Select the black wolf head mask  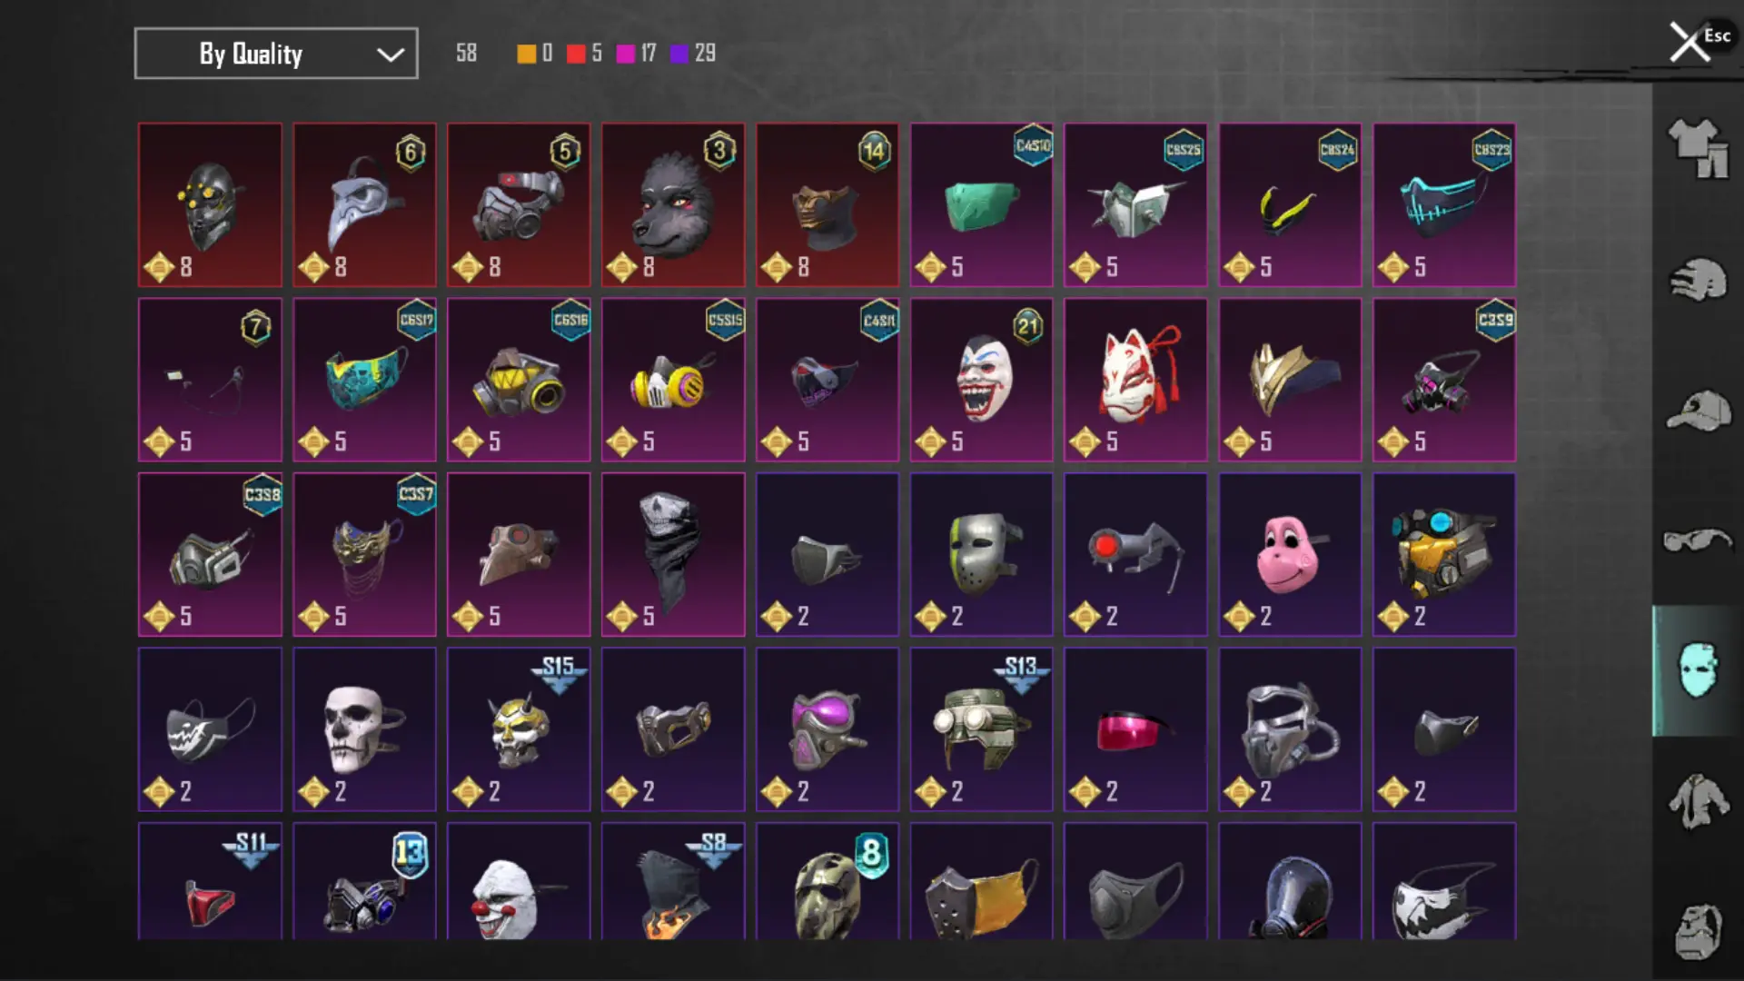[673, 205]
